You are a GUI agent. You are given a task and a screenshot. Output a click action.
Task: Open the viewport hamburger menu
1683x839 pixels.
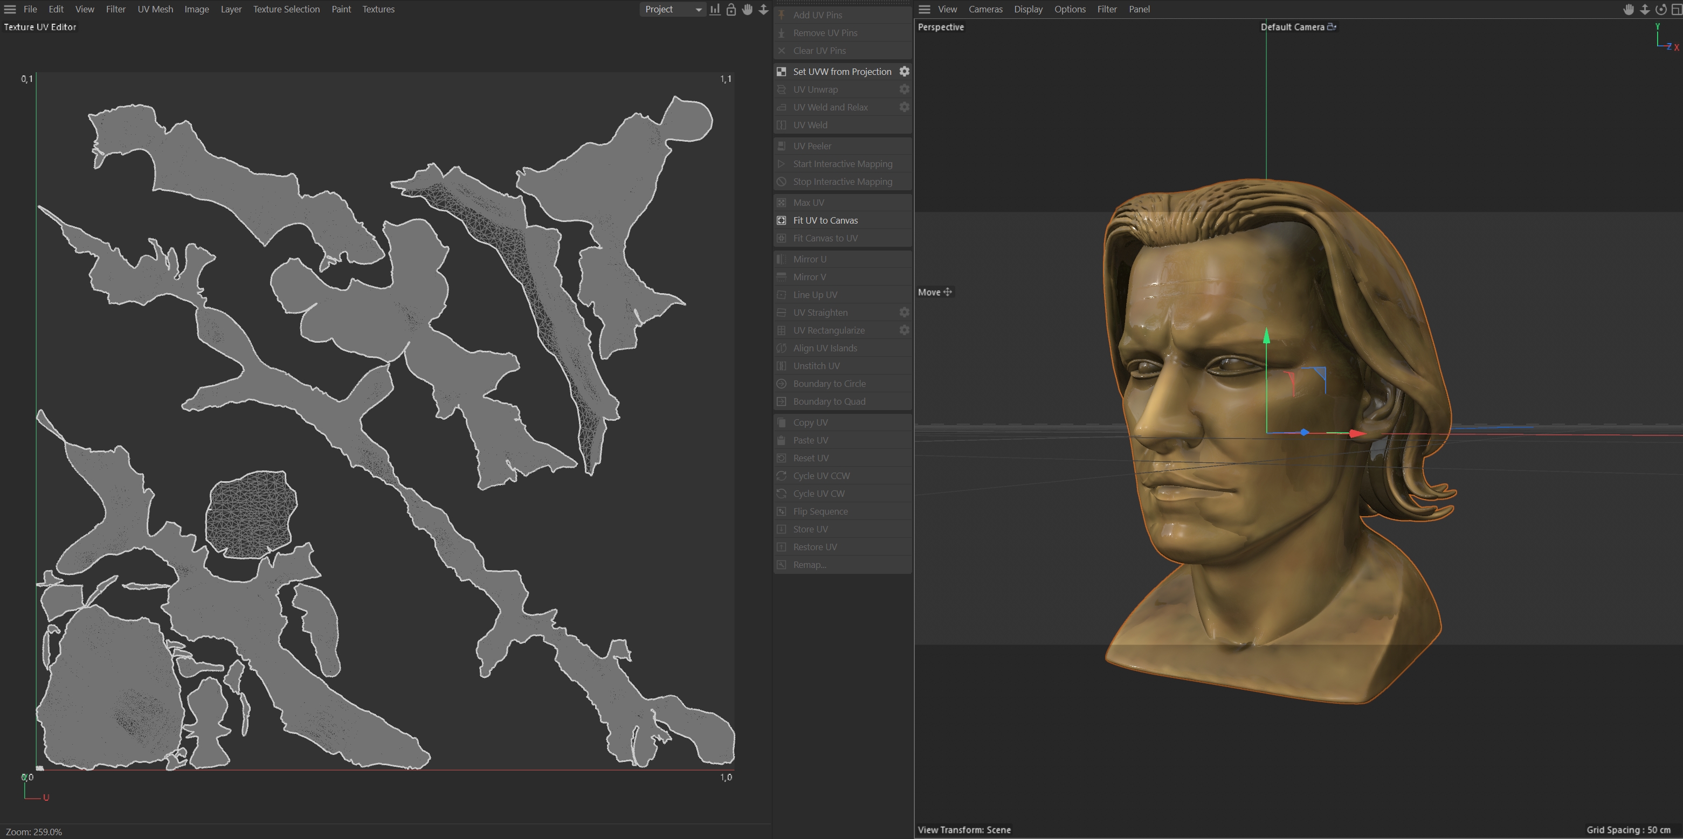pyautogui.click(x=924, y=9)
